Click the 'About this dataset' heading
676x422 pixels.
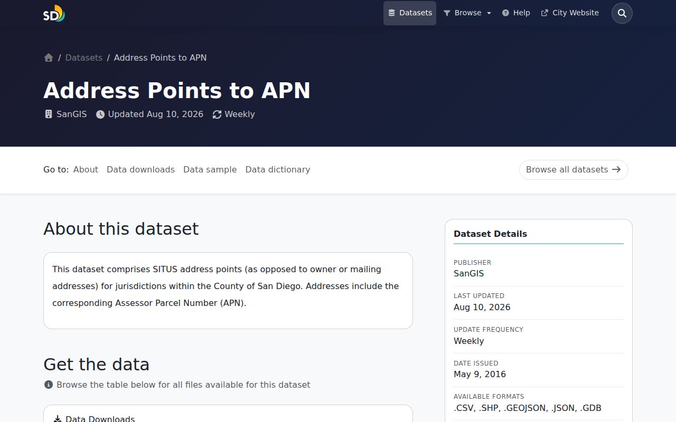pyautogui.click(x=121, y=229)
